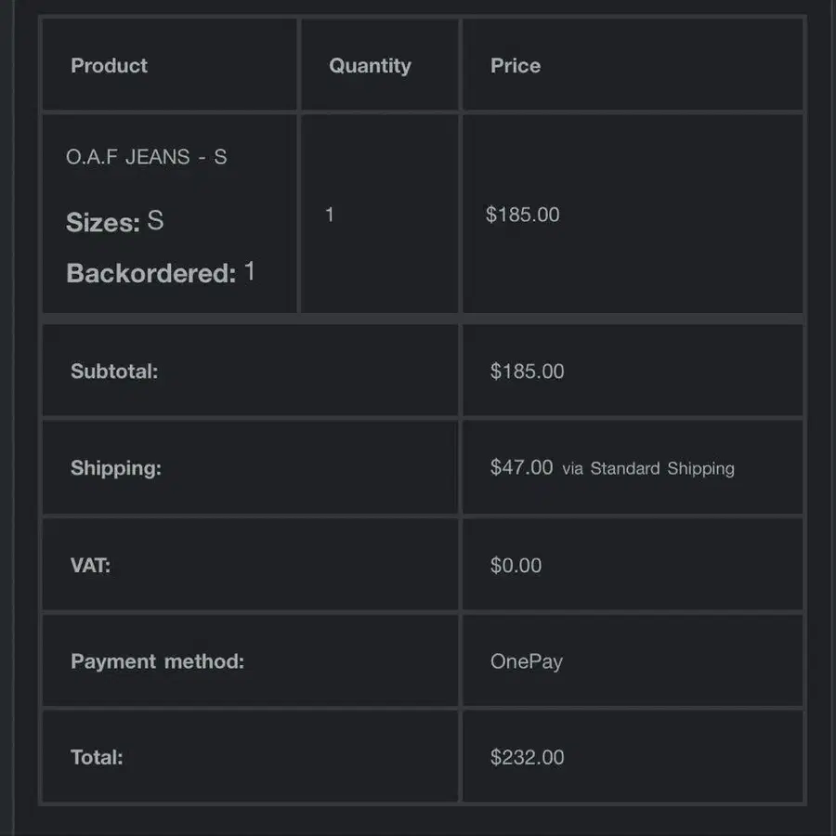Click the VAT amount $0.00

coord(516,565)
